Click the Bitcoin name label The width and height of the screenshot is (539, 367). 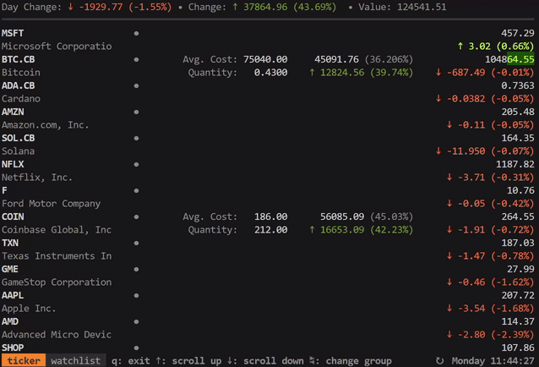[21, 73]
